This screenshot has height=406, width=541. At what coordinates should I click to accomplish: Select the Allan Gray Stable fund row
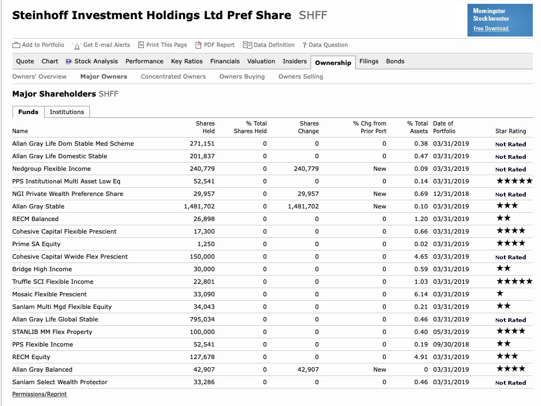click(38, 206)
